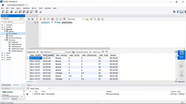Go to the Workbench home tab icon
Screen dimensions: 186x104
click(3, 5)
